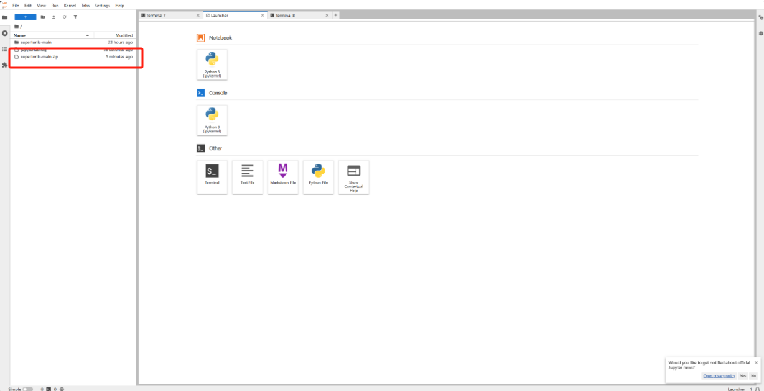Open Show Contextual Help card
The height and width of the screenshot is (391, 764).
point(354,178)
